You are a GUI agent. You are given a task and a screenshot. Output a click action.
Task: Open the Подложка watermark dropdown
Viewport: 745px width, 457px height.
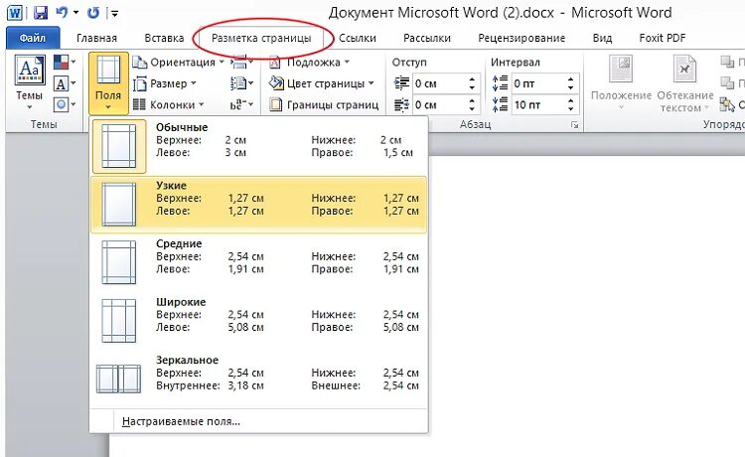pyautogui.click(x=309, y=63)
